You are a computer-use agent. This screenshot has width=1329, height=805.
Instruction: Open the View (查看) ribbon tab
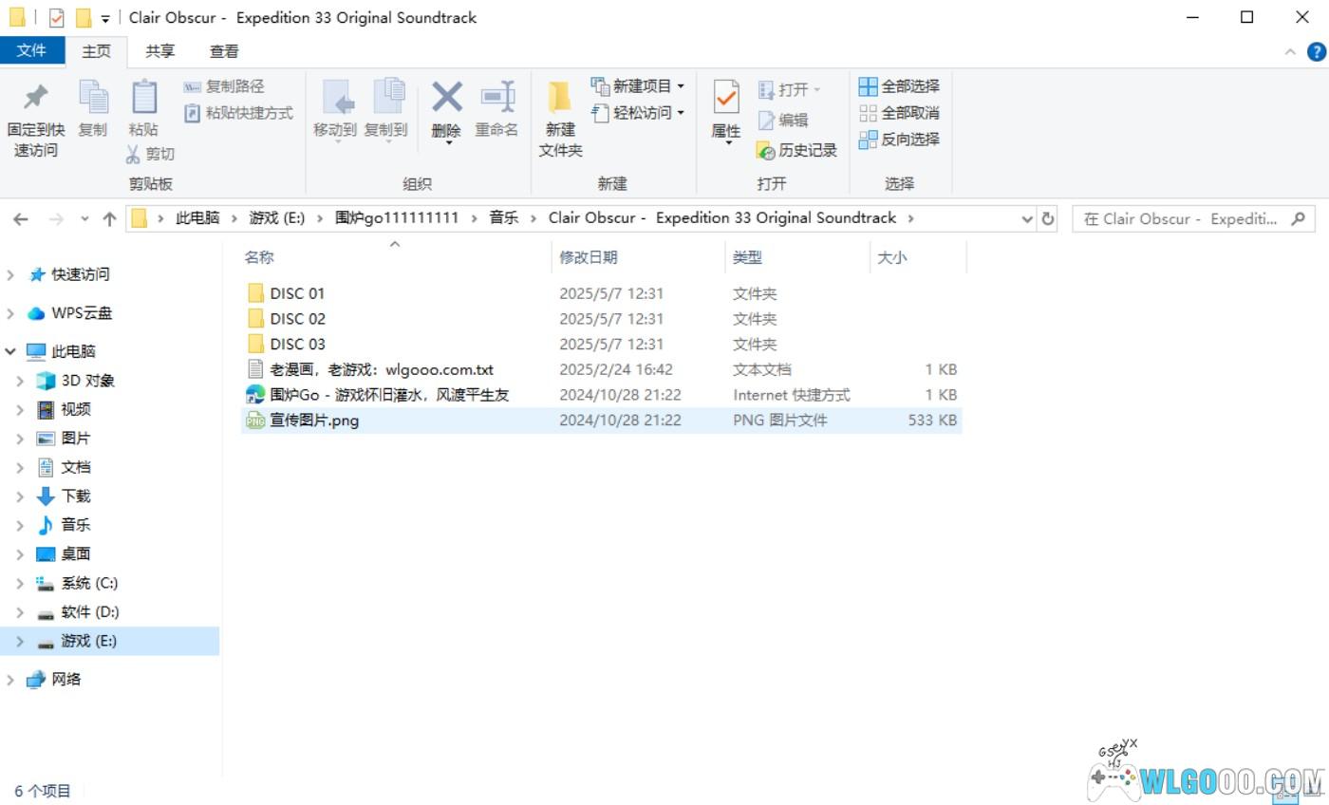(224, 51)
